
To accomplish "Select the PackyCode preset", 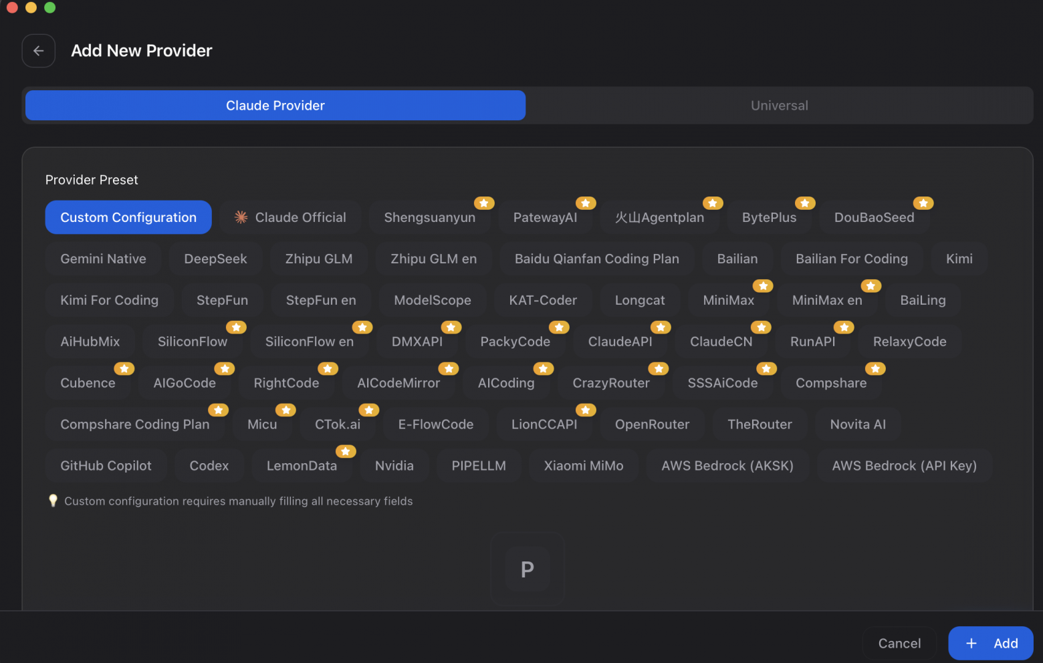I will click(515, 342).
